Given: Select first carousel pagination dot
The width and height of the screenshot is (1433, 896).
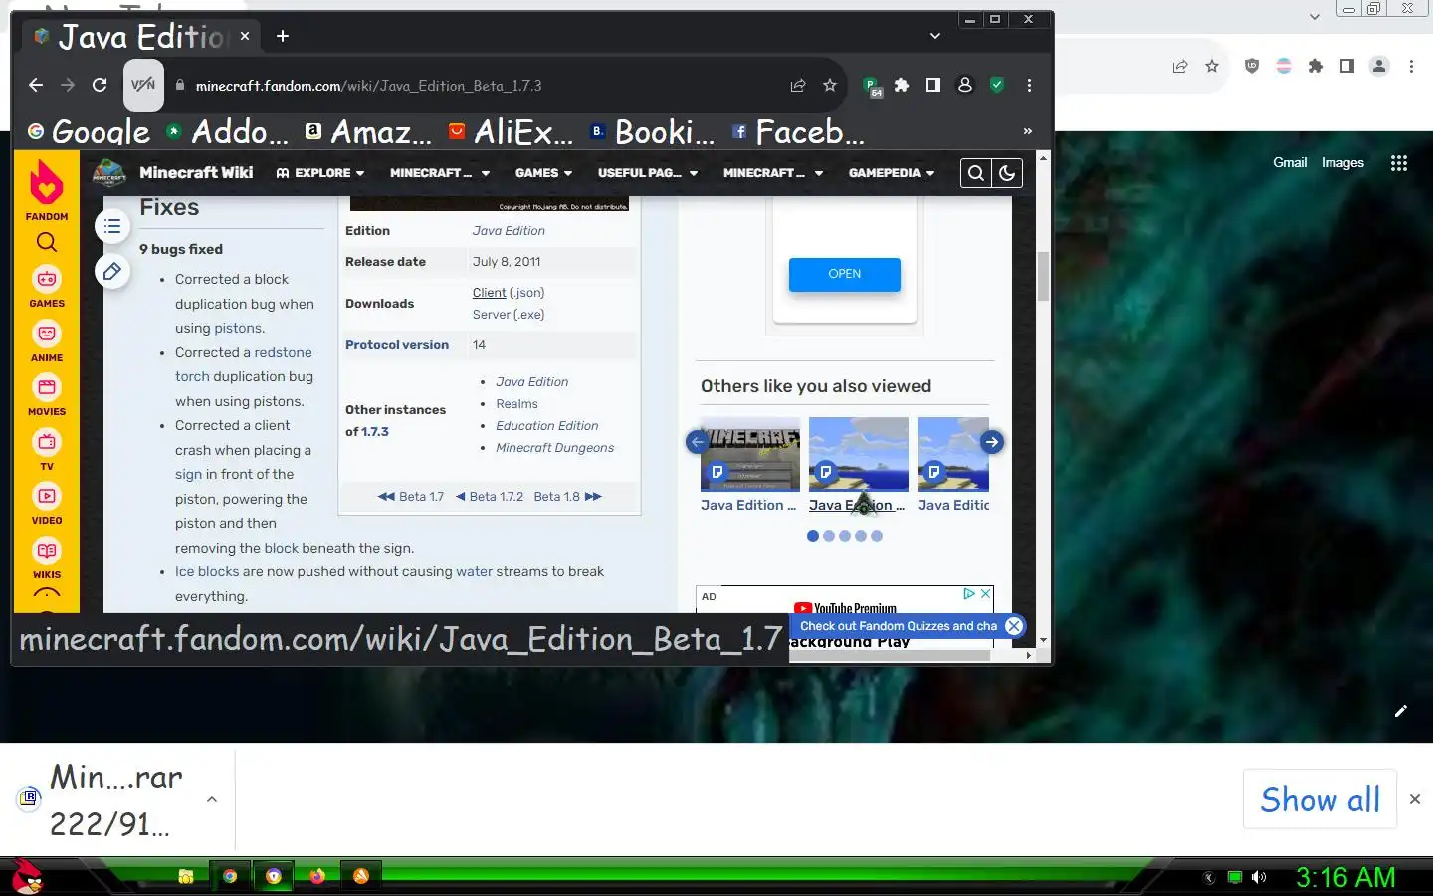Looking at the screenshot, I should point(813,536).
